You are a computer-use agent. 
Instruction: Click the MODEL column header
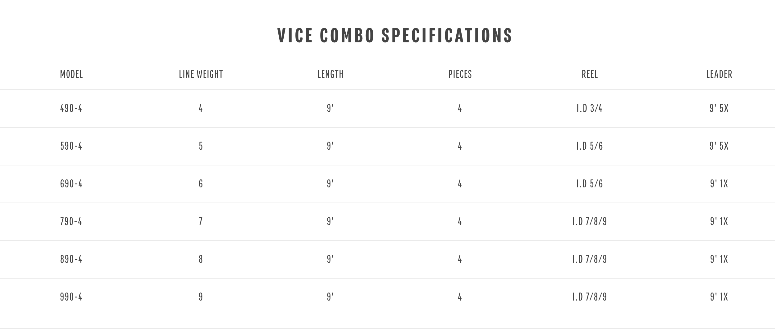[71, 74]
